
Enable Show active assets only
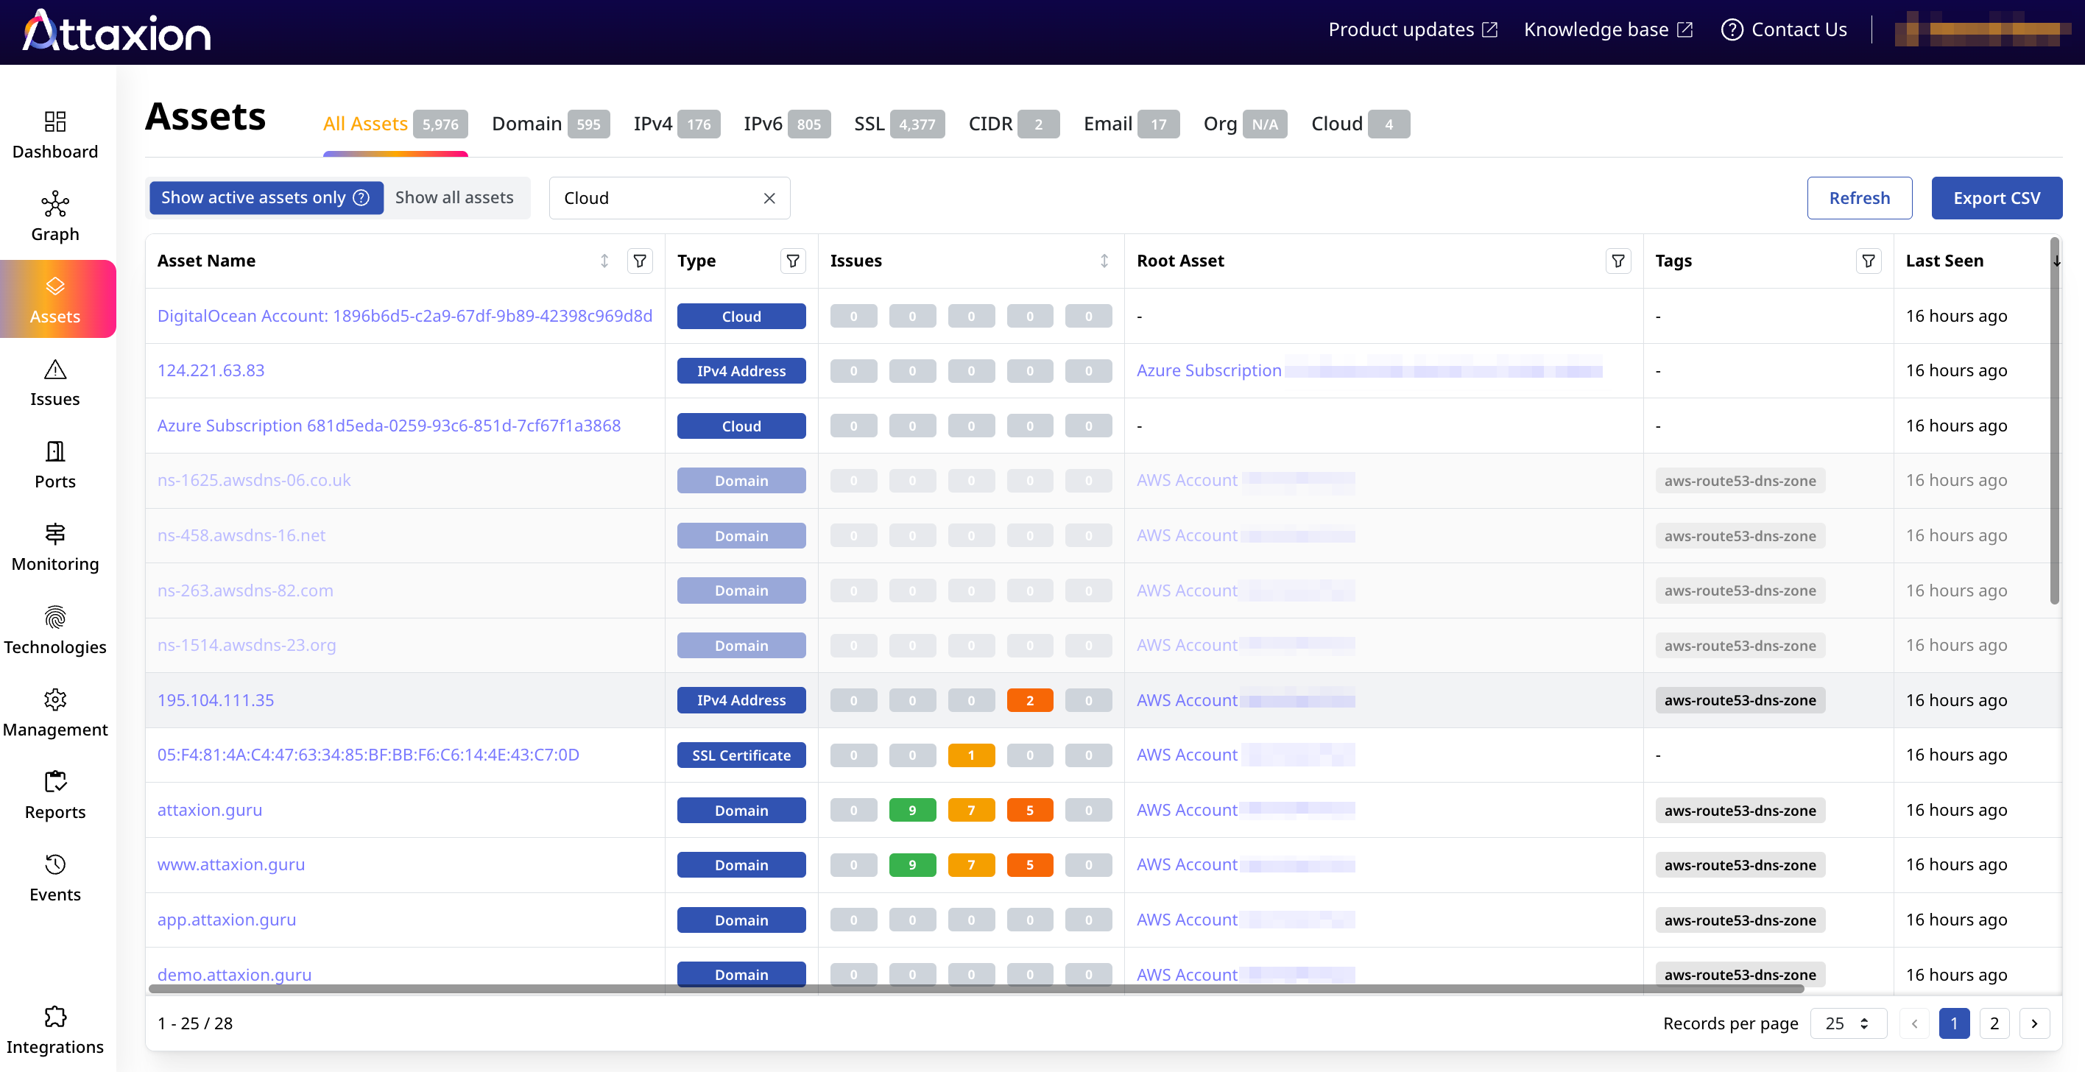[x=253, y=197]
